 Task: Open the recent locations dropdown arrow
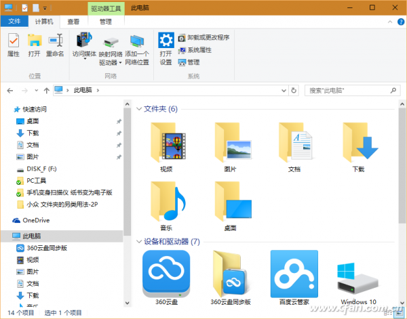[37, 91]
